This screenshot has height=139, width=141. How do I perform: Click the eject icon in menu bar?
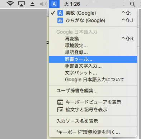[x=32, y=4]
